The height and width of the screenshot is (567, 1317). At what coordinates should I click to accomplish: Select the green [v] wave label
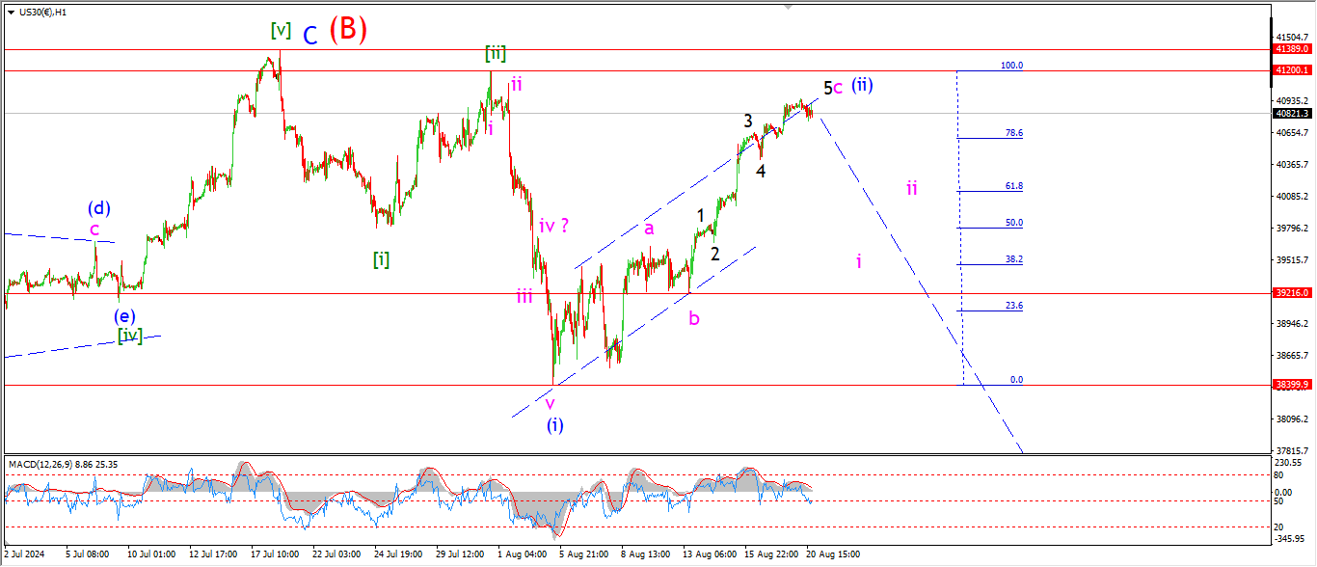point(281,31)
